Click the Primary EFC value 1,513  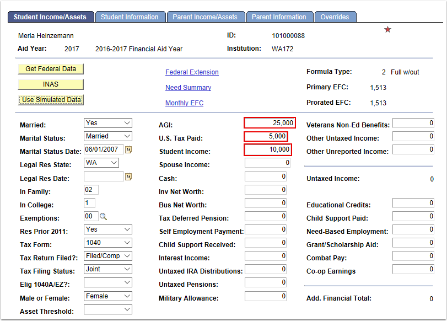pyautogui.click(x=378, y=88)
